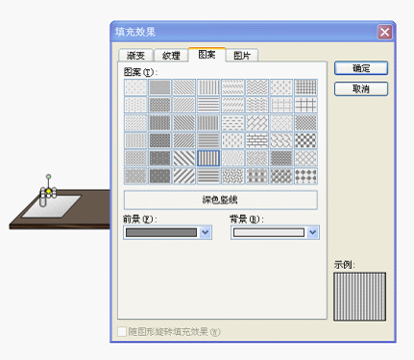The height and width of the screenshot is (360, 414).
Task: Pick the 50% dense dot pattern swatch
Action: click(x=159, y=87)
